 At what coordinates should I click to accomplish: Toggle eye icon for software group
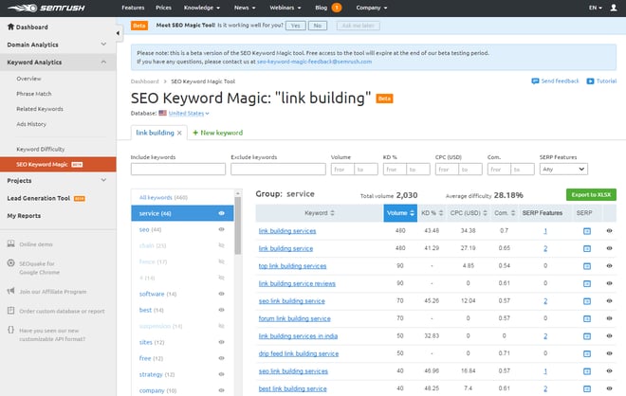click(x=221, y=294)
